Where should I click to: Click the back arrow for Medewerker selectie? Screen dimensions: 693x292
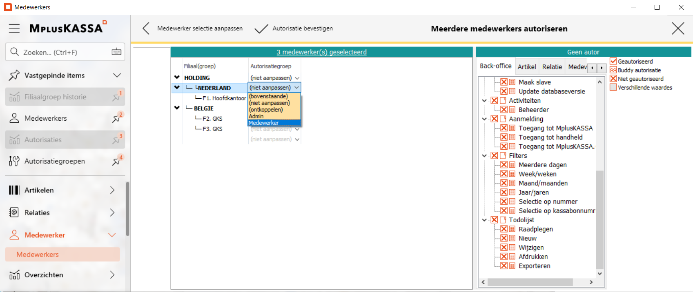tap(146, 28)
